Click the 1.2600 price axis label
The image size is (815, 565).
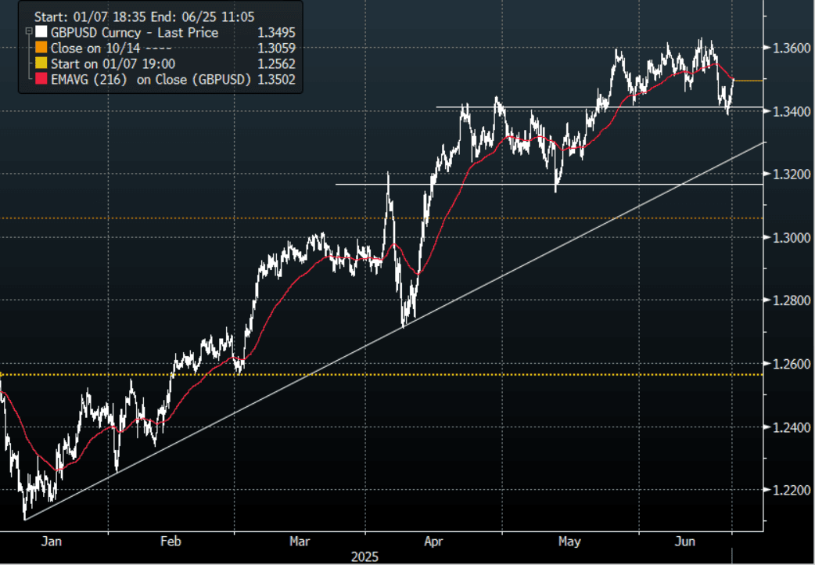[792, 364]
